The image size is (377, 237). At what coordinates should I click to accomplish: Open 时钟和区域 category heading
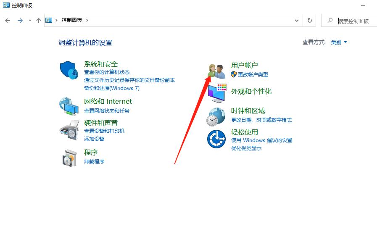(248, 111)
